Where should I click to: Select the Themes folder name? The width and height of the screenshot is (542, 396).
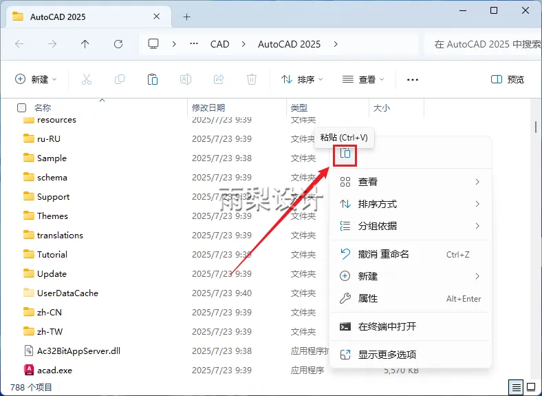click(52, 216)
